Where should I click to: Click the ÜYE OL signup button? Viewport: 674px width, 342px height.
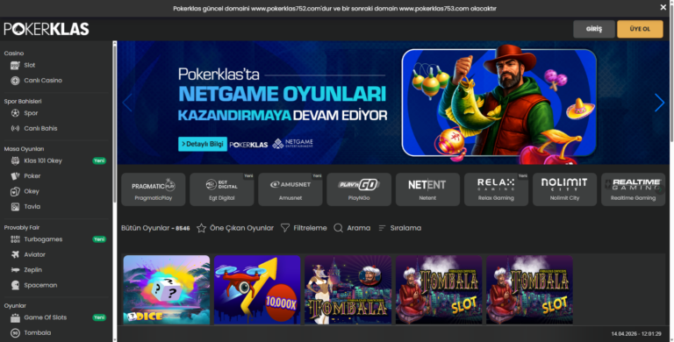tap(640, 29)
